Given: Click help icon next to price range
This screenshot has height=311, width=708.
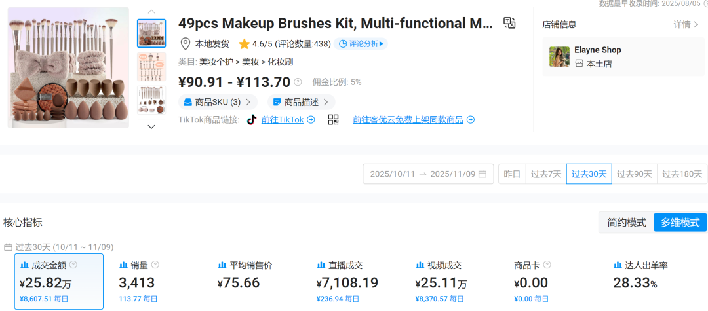Looking at the screenshot, I should tap(298, 82).
